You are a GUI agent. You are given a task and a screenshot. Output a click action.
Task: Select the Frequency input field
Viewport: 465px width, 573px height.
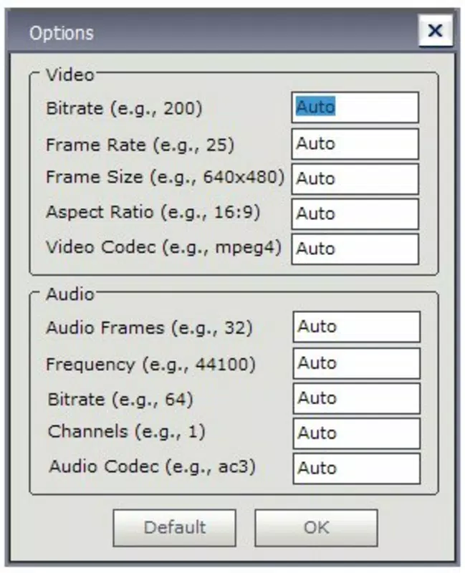(x=356, y=363)
